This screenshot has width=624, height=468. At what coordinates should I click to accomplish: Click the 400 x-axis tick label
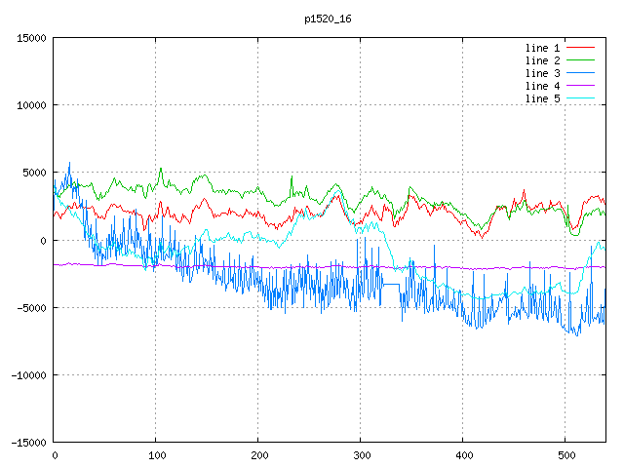tap(462, 455)
